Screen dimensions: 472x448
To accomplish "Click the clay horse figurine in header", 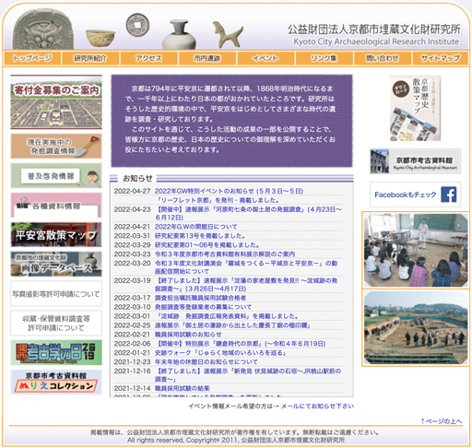I will [x=228, y=35].
